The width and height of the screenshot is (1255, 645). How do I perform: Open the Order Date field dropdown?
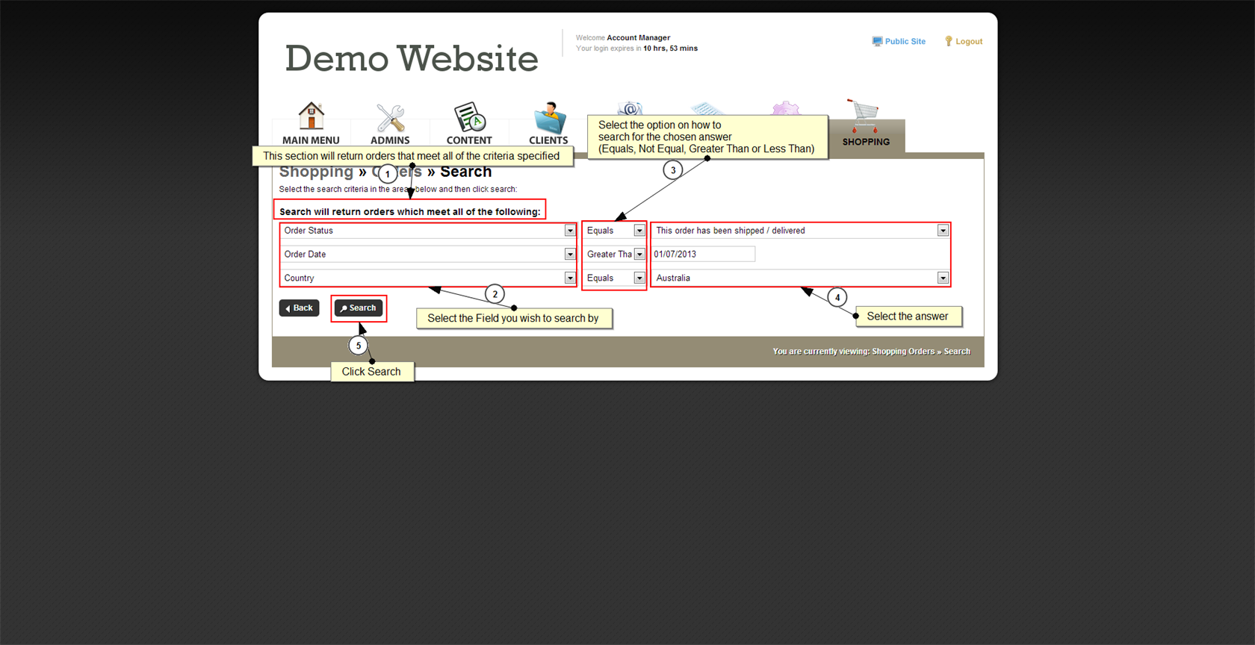[570, 255]
